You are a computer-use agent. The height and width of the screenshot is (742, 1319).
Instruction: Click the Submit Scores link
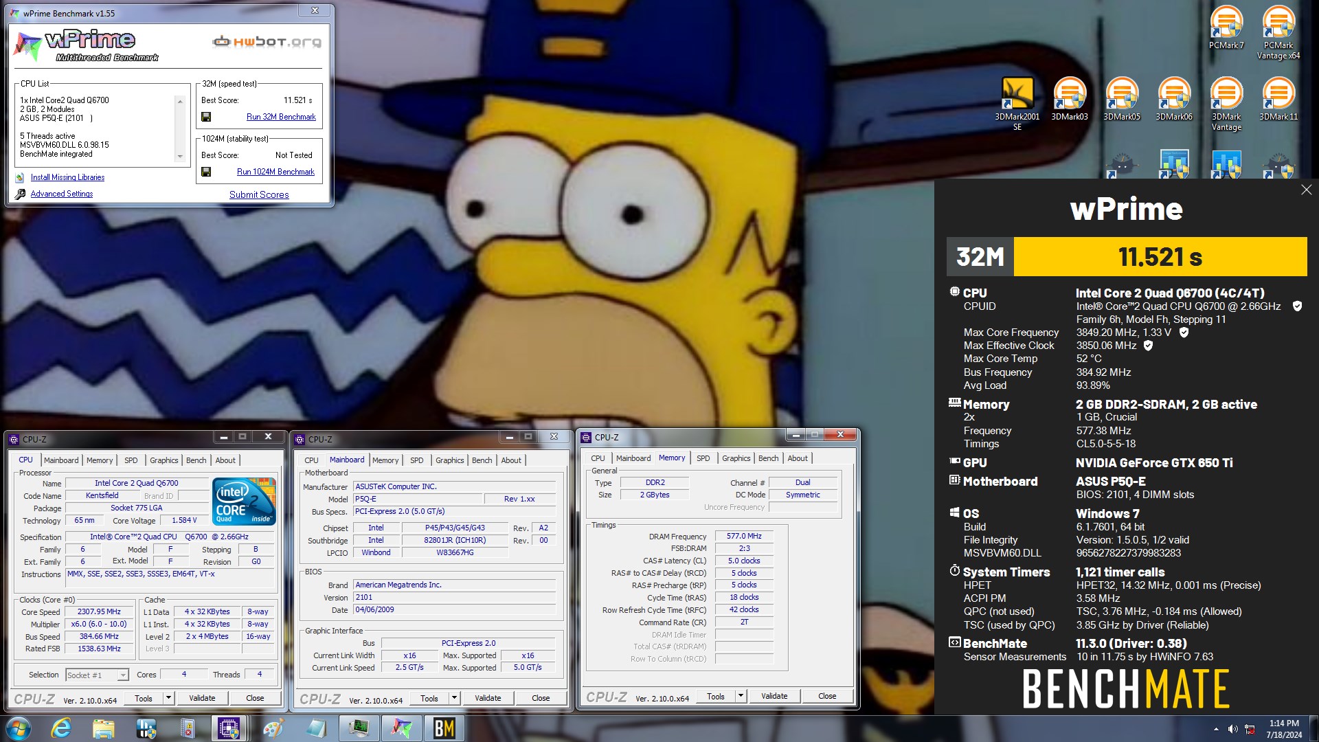tap(259, 195)
